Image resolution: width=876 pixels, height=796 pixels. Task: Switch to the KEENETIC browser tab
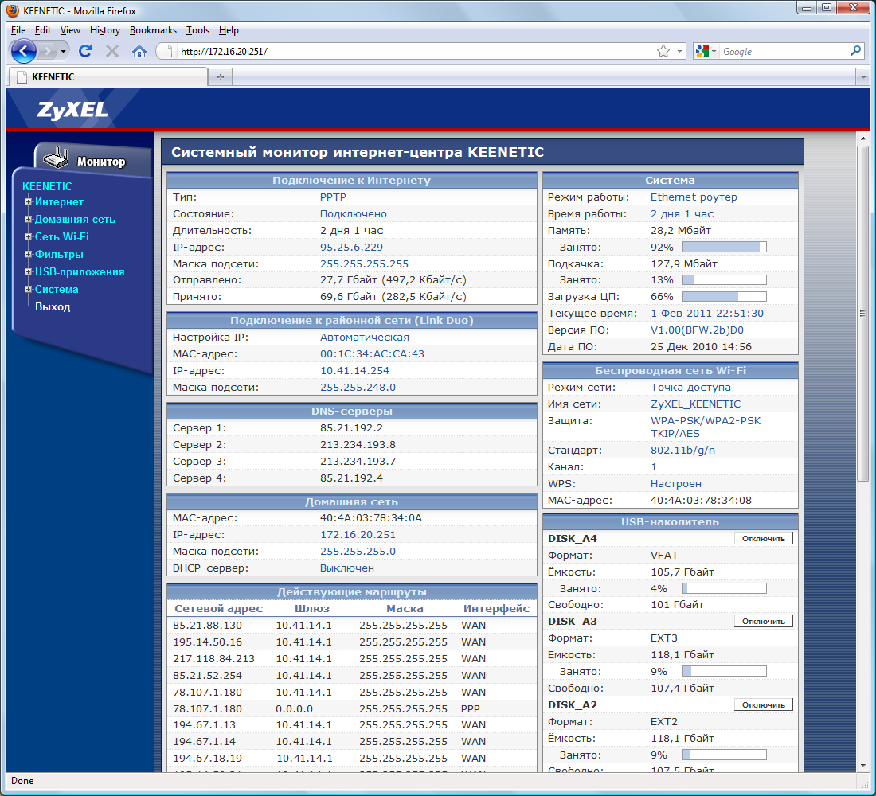[108, 77]
